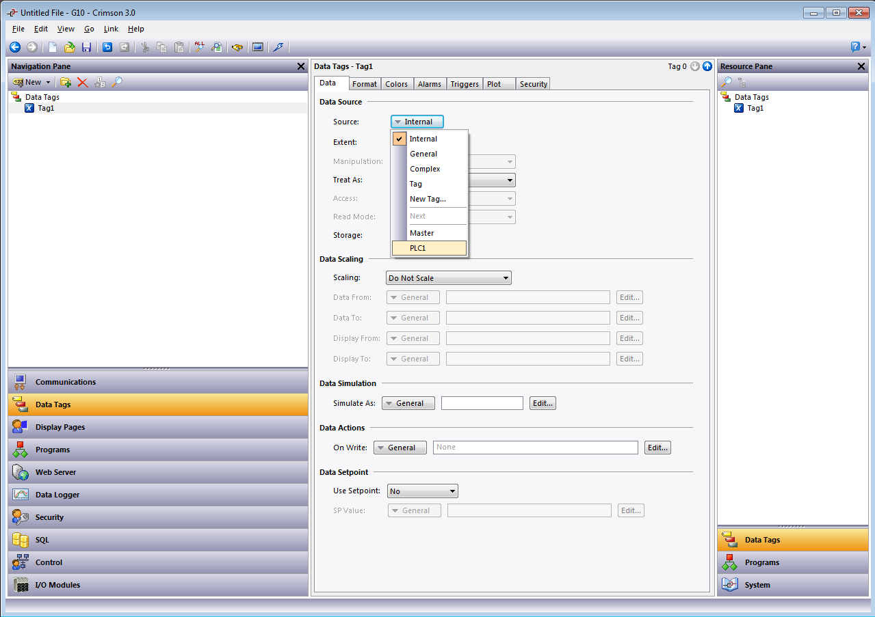Save the database with floppy disk icon
Image resolution: width=875 pixels, height=617 pixels.
coord(87,47)
